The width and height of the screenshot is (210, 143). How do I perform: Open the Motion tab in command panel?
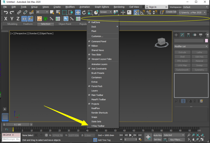pyautogui.click(x=194, y=35)
